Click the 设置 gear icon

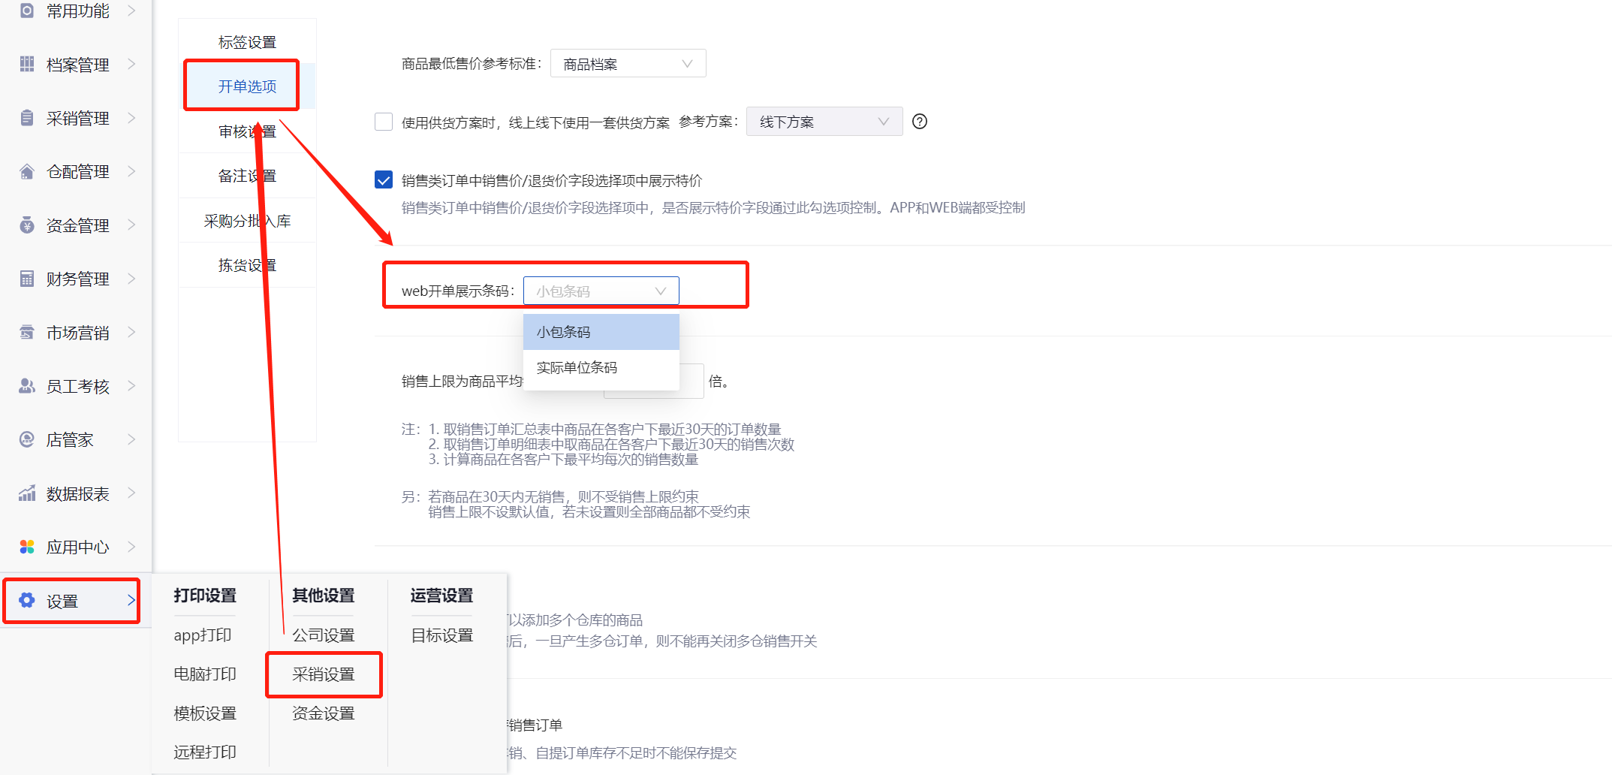click(27, 601)
